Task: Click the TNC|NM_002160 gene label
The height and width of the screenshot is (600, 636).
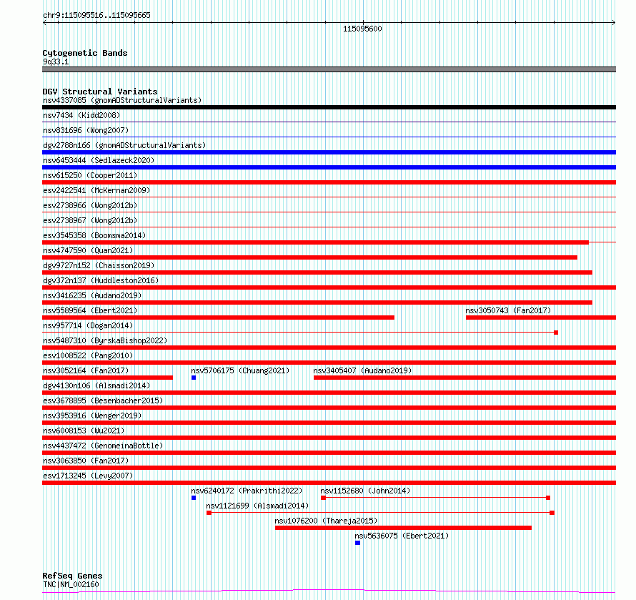Action: (x=71, y=584)
